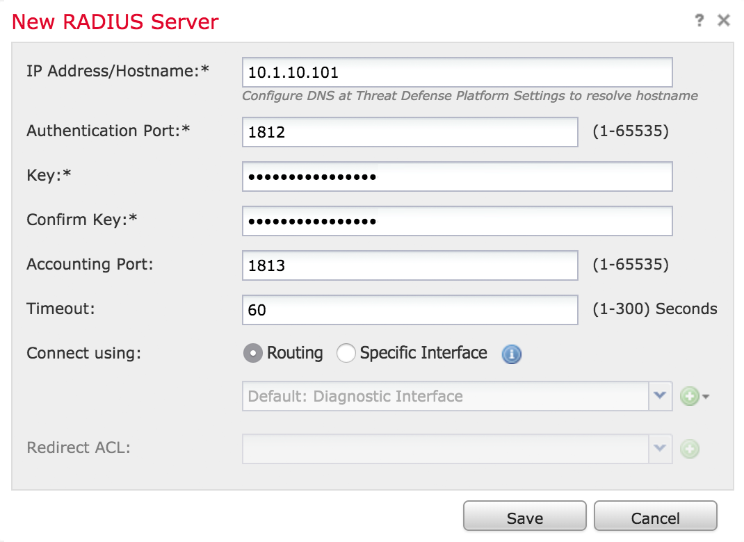
Task: Open the Redirect ACL dropdown
Action: coord(660,448)
